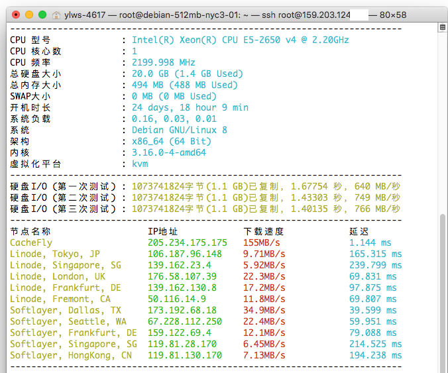Click the vertical scrollbar thumb
The image size is (448, 373).
point(442,292)
